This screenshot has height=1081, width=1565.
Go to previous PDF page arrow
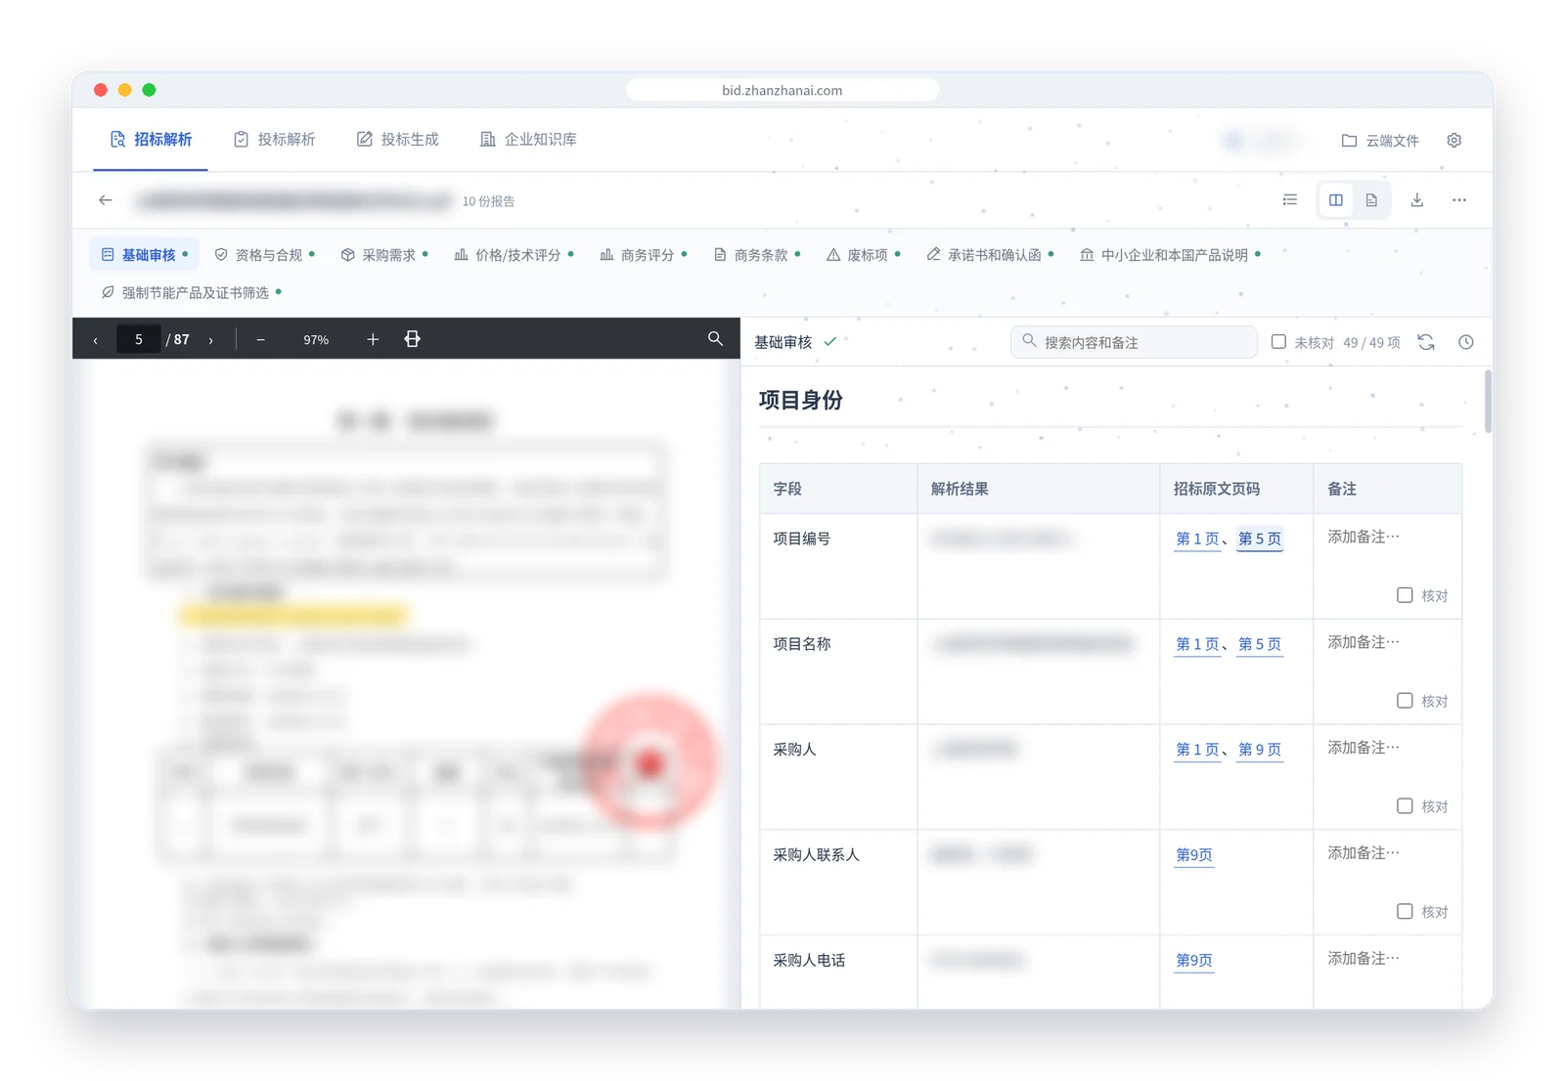point(95,340)
